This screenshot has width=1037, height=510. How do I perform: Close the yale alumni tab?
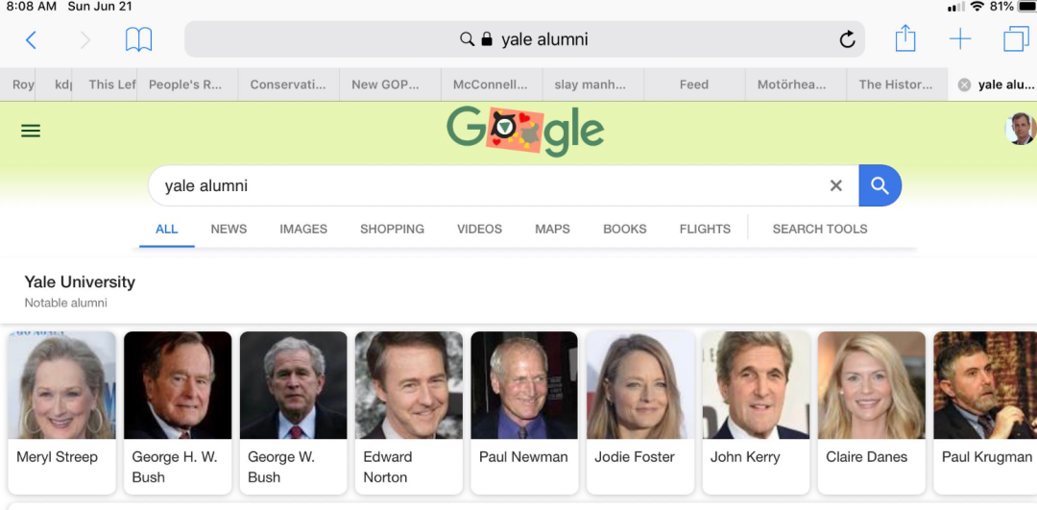click(964, 85)
